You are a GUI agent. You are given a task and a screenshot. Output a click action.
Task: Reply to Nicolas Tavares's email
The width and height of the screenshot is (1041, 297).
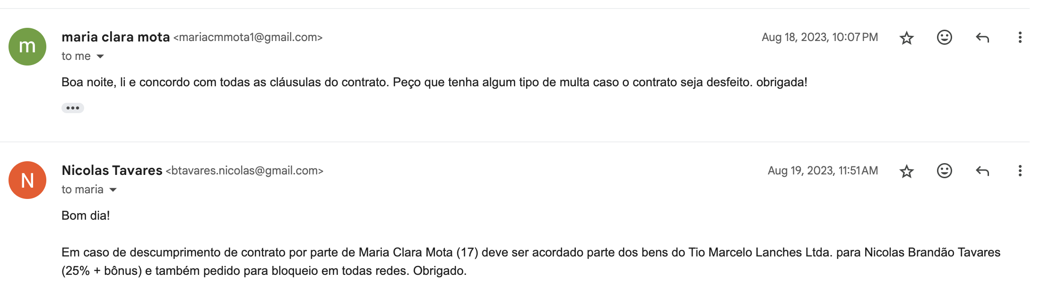coord(982,171)
